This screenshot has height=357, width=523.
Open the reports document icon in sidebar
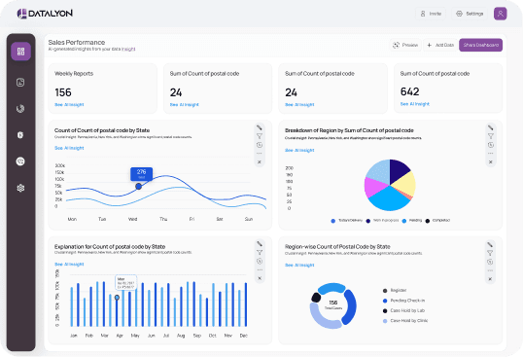pos(20,82)
